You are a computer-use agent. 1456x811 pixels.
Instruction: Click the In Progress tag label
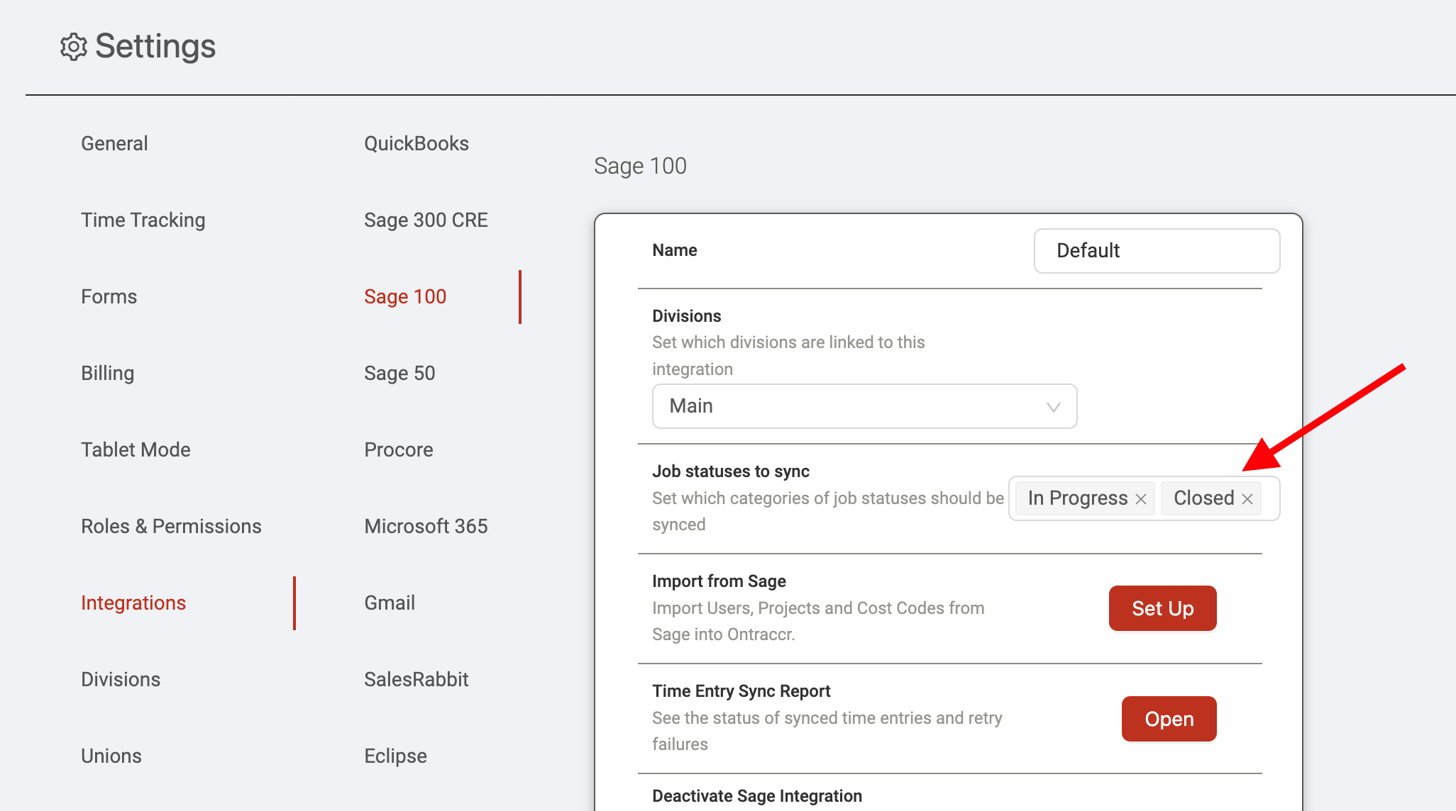click(x=1077, y=498)
